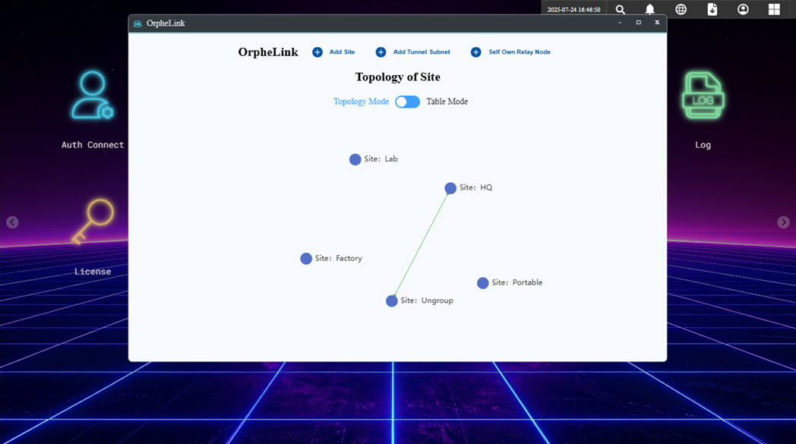This screenshot has width=796, height=444.
Task: Go to next desktop page arrow
Action: pyautogui.click(x=783, y=222)
